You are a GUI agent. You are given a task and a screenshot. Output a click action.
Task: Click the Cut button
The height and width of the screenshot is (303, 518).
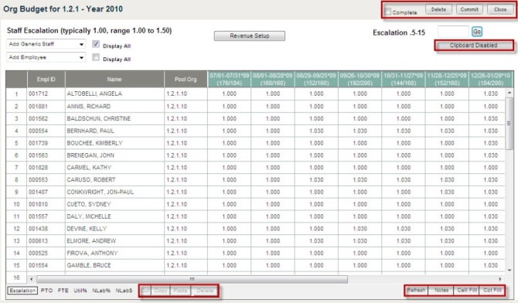coord(145,291)
